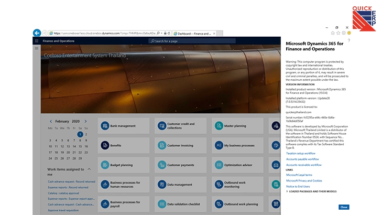Viewport: 382px width, 215px height.
Task: Click the Bank management tile icon
Action: 105,126
